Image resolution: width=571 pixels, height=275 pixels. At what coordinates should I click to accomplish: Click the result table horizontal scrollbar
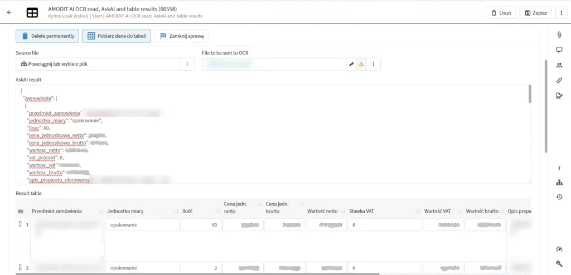(198, 273)
